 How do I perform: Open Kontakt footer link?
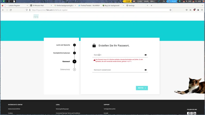coord(106,113)
